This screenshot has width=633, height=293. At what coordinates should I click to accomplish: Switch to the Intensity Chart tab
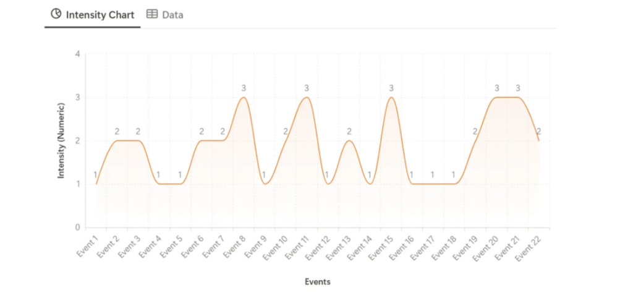(x=93, y=14)
